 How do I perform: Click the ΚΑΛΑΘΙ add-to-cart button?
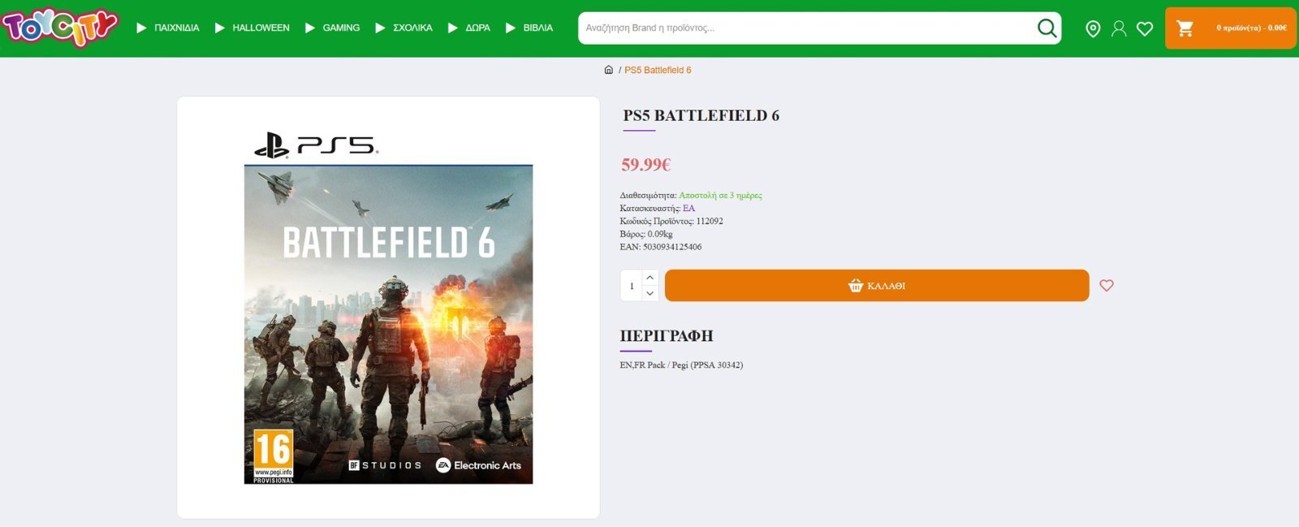coord(876,286)
